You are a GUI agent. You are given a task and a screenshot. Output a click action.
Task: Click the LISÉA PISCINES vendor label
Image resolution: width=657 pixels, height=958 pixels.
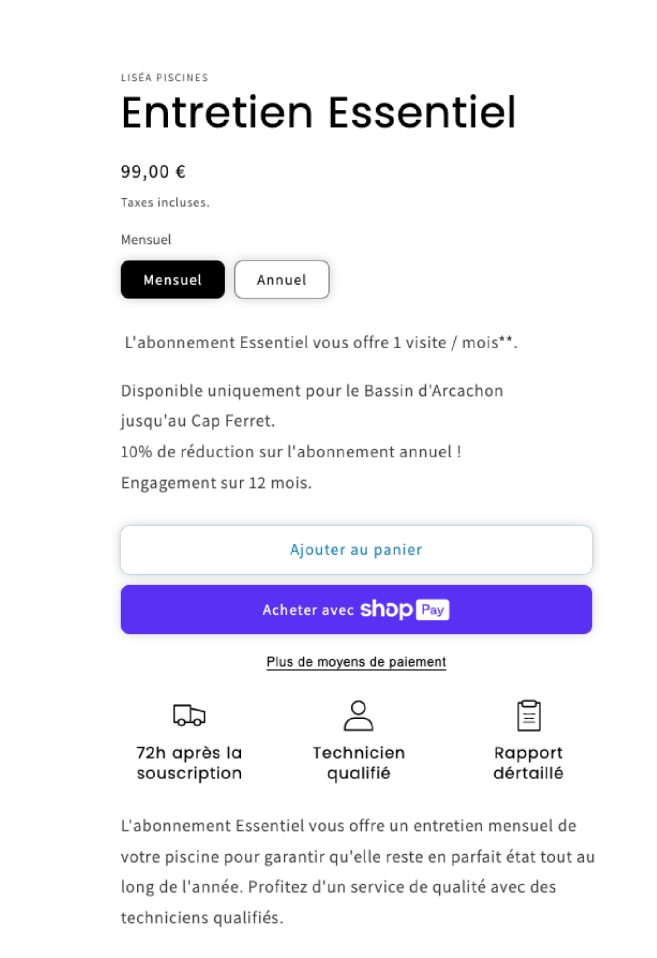click(164, 78)
